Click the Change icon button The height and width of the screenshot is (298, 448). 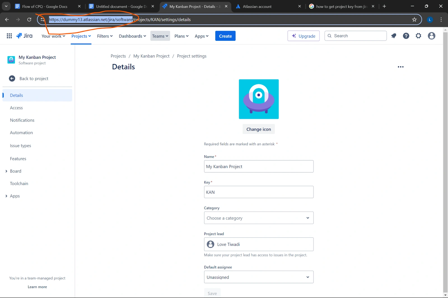point(258,129)
